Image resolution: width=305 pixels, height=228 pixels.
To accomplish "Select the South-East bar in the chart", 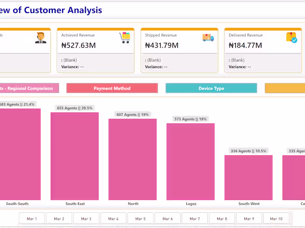I will click(x=75, y=156).
